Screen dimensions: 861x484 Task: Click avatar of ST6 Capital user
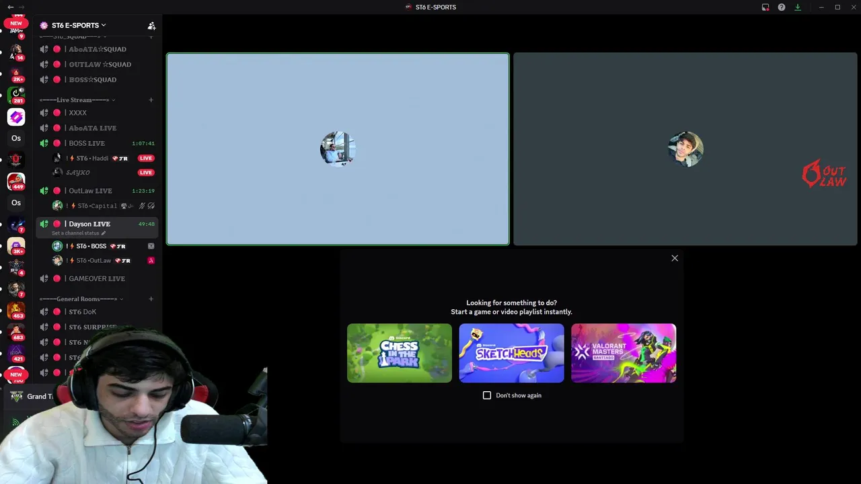click(57, 206)
